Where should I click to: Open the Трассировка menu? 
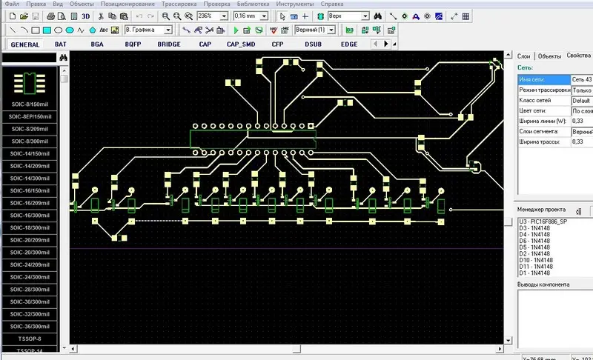(178, 4)
